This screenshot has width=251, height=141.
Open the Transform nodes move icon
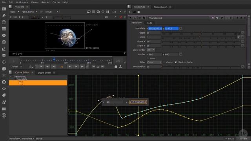click(4, 62)
